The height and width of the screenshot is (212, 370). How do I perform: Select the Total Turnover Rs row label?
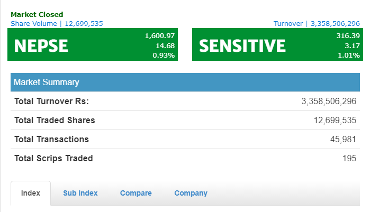tap(52, 101)
